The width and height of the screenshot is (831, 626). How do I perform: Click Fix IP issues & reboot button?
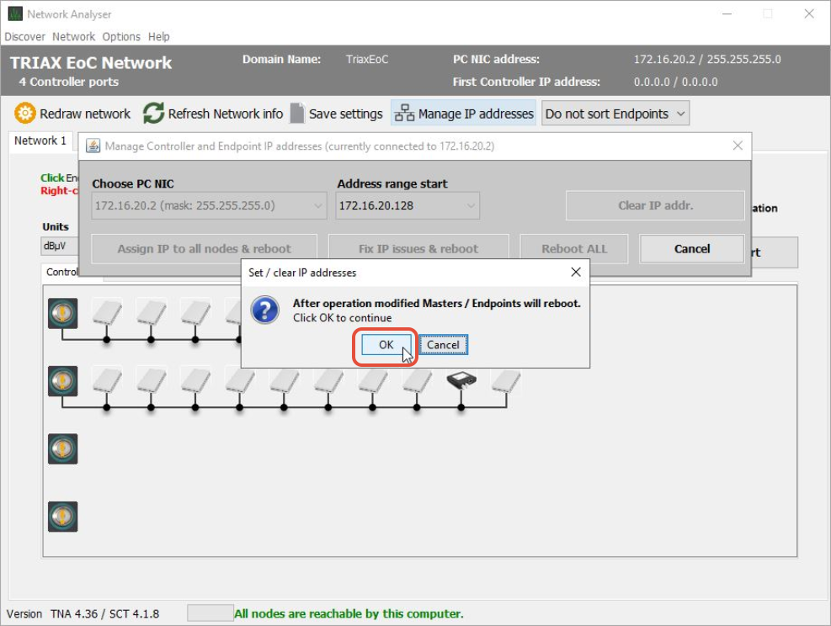418,249
